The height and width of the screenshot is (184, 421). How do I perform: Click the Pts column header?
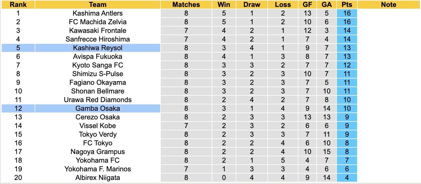click(x=347, y=5)
